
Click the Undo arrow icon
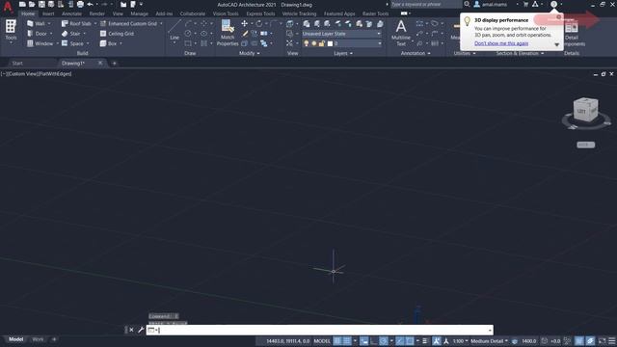(90, 4)
